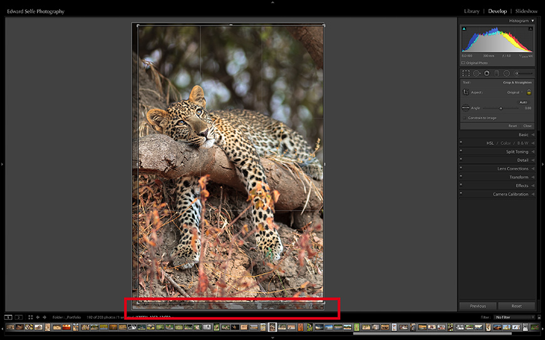This screenshot has height=340, width=545.
Task: Click the Edward Selfe Photography identity plate
Action: [x=36, y=11]
